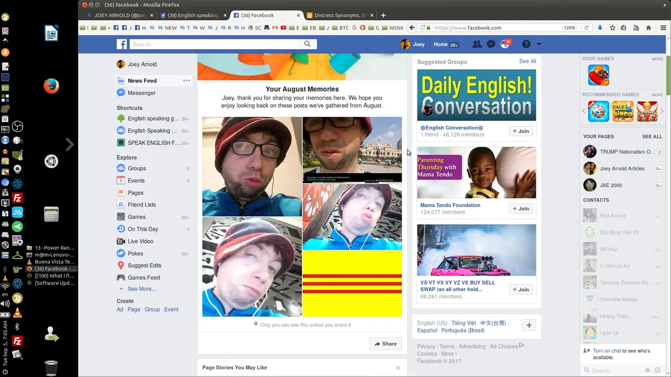Open Friend Requests icon in header

[x=477, y=45]
